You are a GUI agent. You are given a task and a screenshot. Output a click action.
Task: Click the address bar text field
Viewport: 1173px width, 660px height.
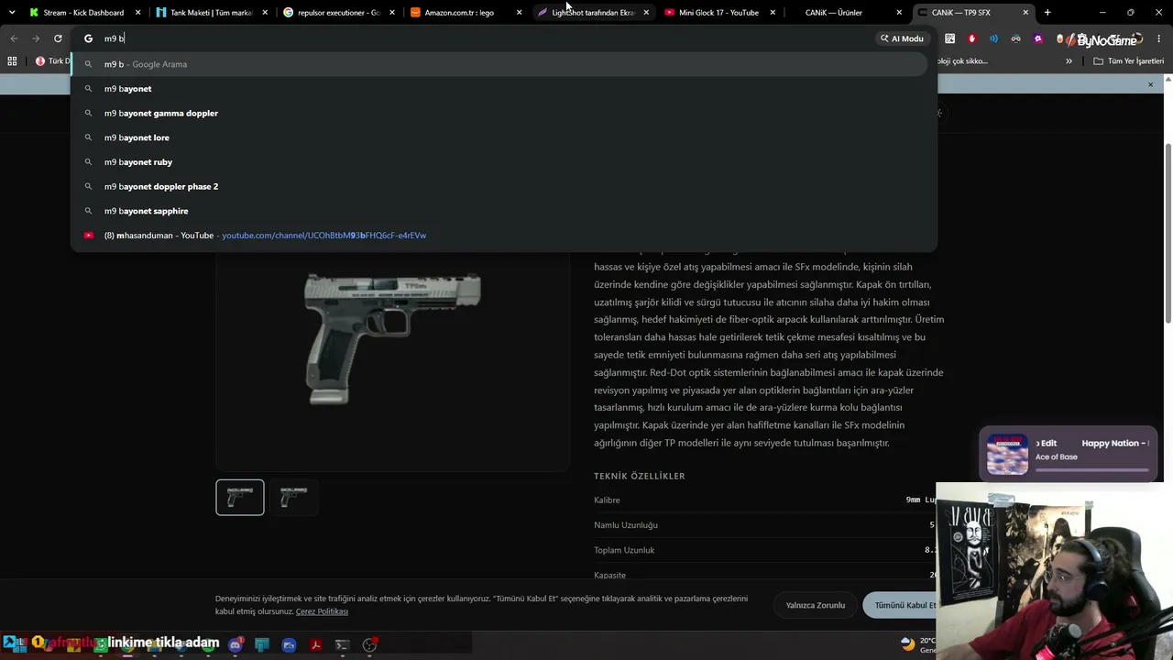pyautogui.click(x=486, y=38)
